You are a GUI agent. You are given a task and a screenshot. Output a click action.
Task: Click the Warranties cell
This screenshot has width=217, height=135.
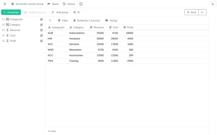point(75,50)
